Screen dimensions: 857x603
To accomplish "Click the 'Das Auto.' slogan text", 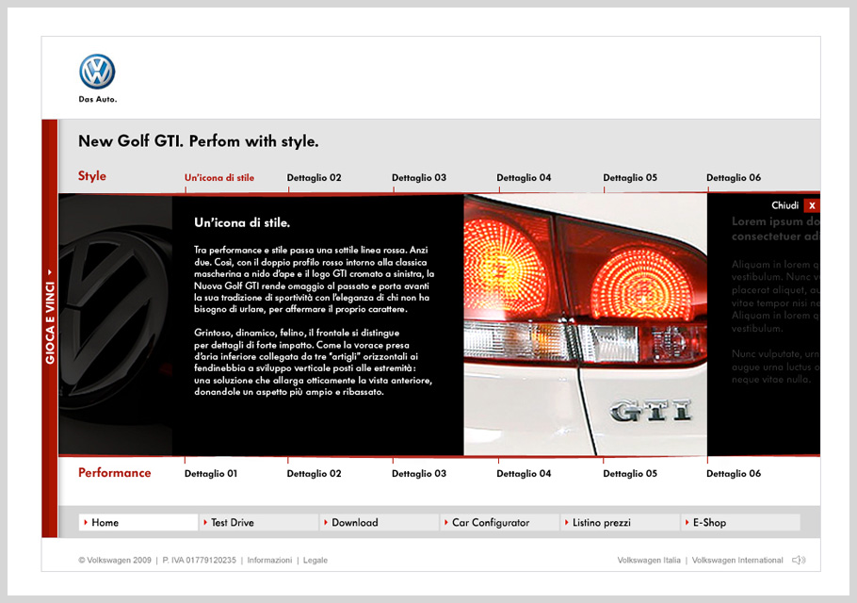I will coord(98,100).
